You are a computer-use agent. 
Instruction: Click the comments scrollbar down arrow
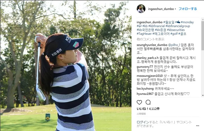click(203, 95)
